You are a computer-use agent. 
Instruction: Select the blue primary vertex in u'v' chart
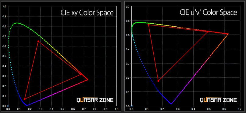click(x=158, y=81)
